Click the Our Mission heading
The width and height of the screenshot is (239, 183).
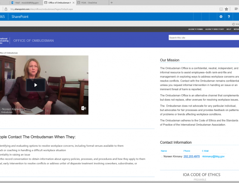170,60
